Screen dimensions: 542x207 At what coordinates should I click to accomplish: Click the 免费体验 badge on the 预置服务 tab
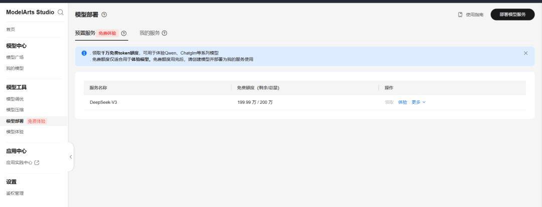(x=107, y=34)
